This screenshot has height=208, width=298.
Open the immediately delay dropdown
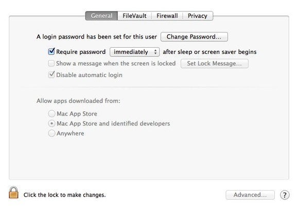pyautogui.click(x=134, y=52)
